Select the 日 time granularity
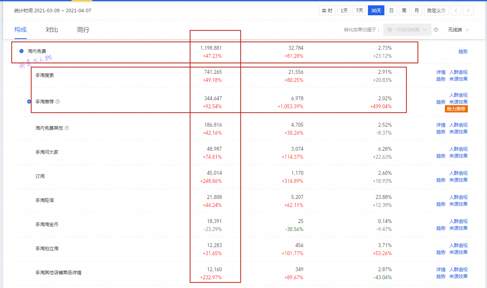 click(391, 10)
